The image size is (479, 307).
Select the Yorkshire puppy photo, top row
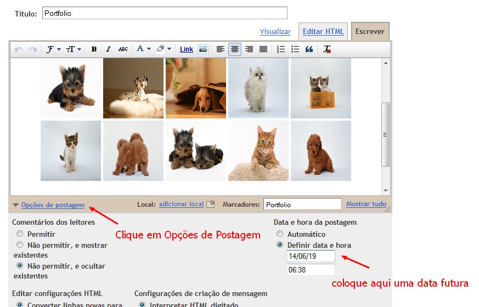(71, 88)
